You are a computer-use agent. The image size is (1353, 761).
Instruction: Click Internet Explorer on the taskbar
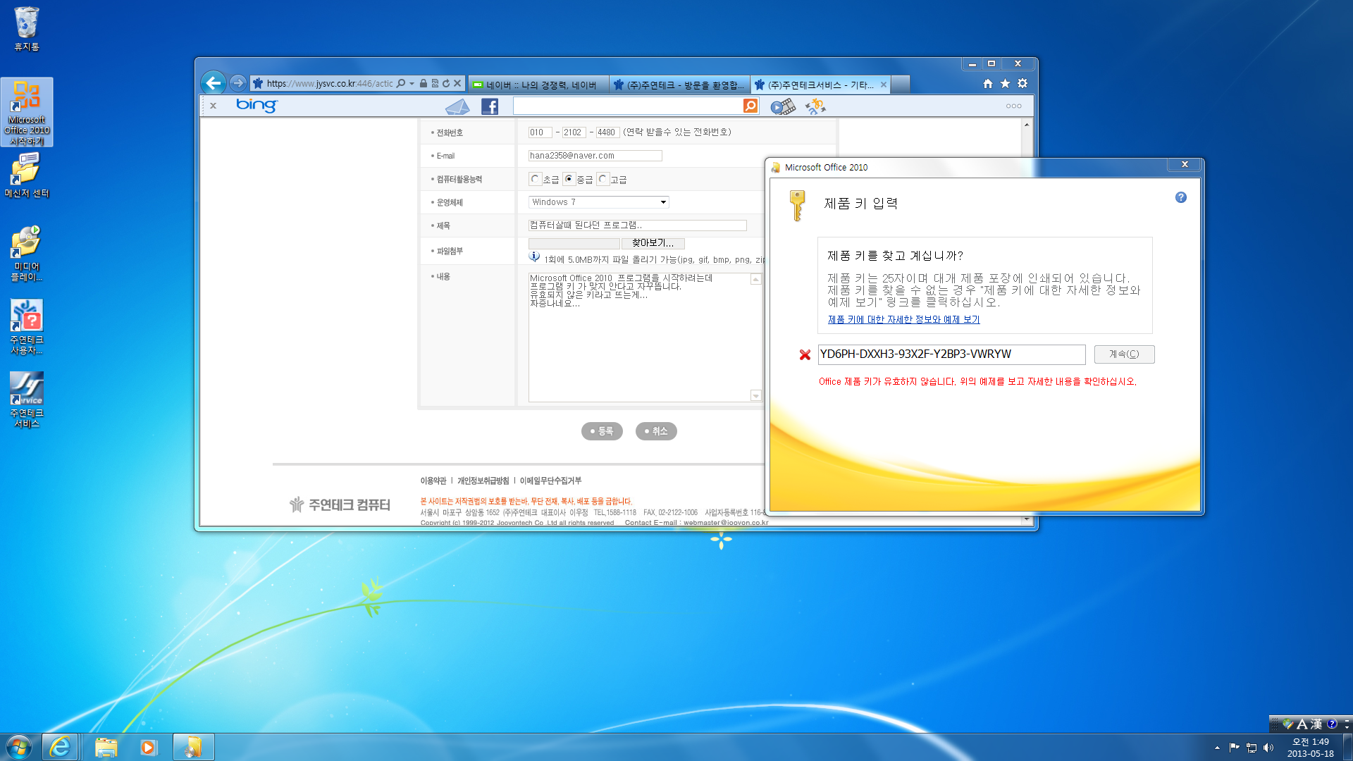click(x=60, y=747)
